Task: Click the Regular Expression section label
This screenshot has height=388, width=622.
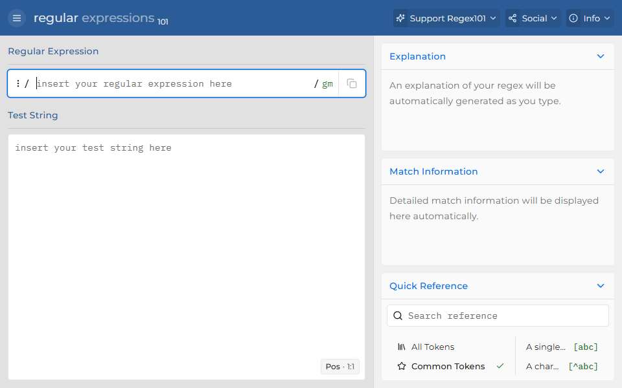Action: pyautogui.click(x=53, y=51)
